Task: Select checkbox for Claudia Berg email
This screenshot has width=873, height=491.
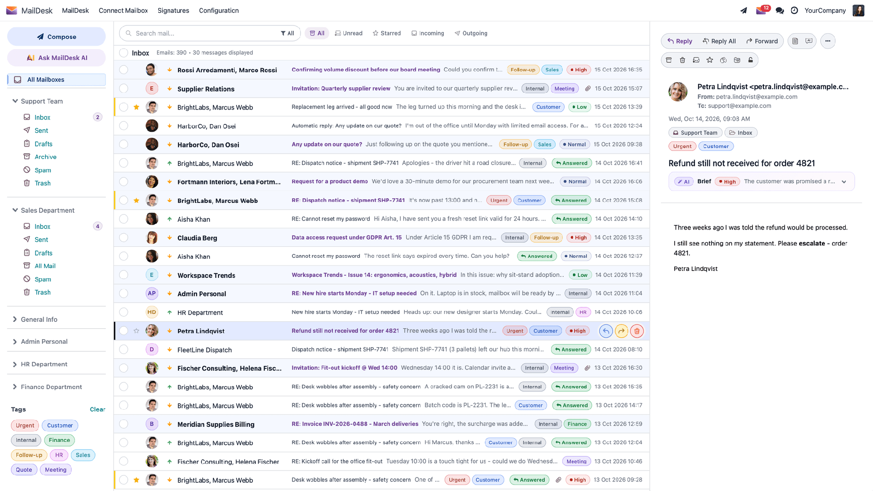Action: [124, 238]
